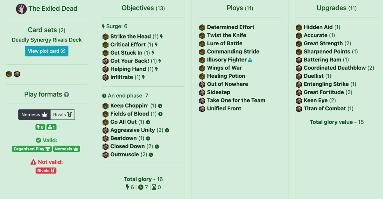Viewport: 383px width, 199px height.
Task: Select the Aggressive Unity objective
Action: [133, 130]
